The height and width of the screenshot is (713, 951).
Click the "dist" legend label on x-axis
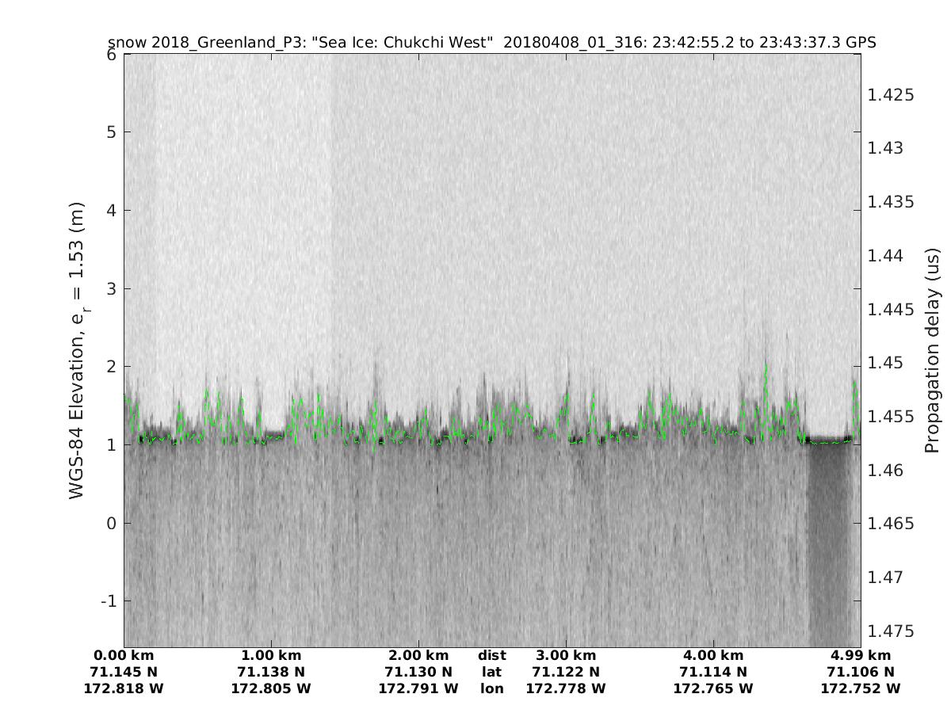tap(491, 655)
